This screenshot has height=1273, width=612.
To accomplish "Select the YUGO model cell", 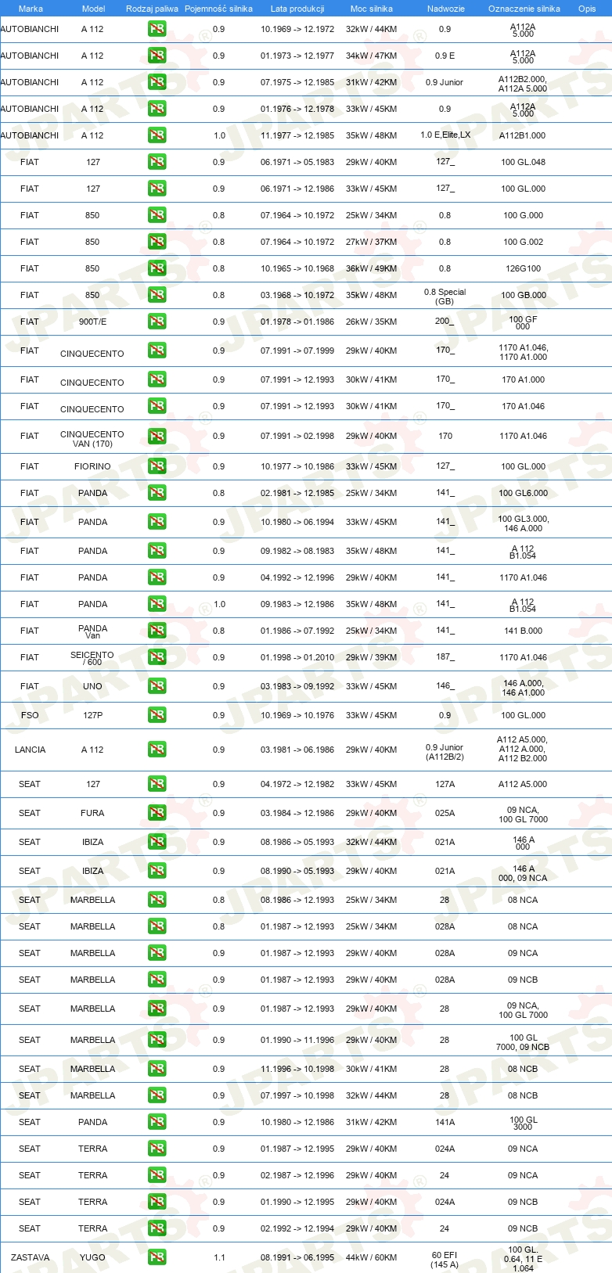I will 92,1257.
